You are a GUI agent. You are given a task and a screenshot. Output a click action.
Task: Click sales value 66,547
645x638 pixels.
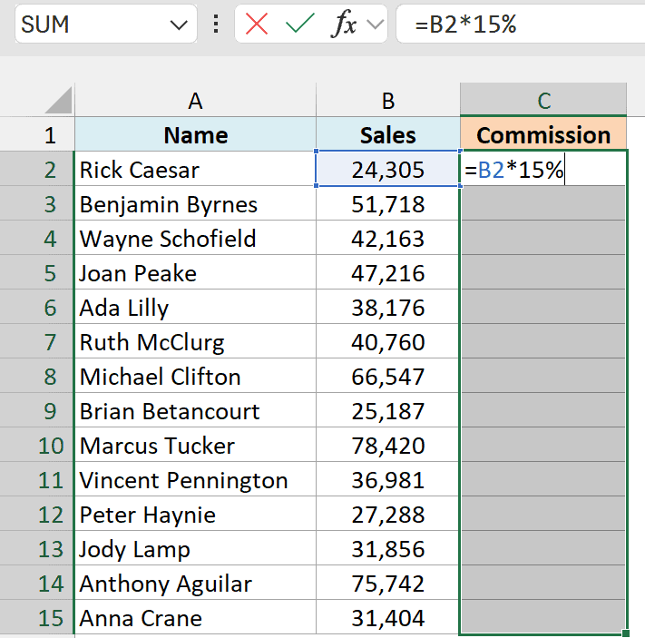pyautogui.click(x=388, y=377)
